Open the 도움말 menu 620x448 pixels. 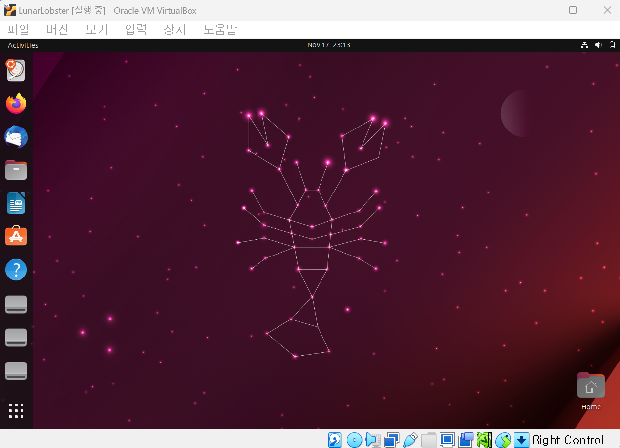[220, 29]
